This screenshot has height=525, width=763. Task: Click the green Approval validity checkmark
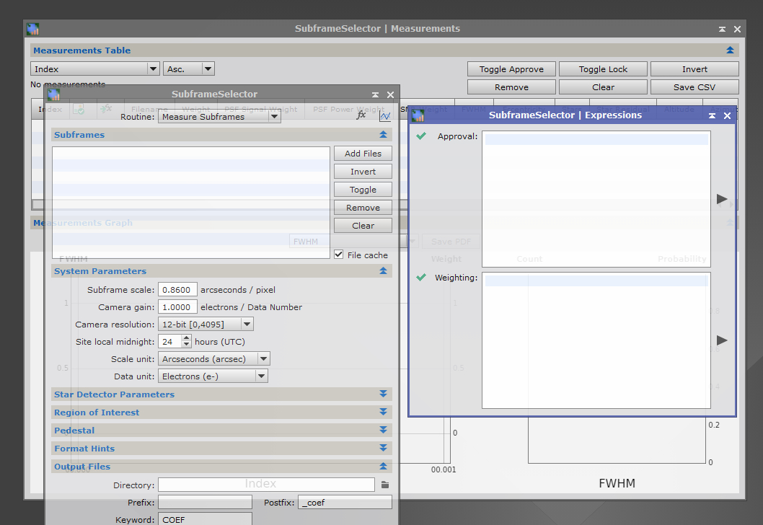coord(421,136)
